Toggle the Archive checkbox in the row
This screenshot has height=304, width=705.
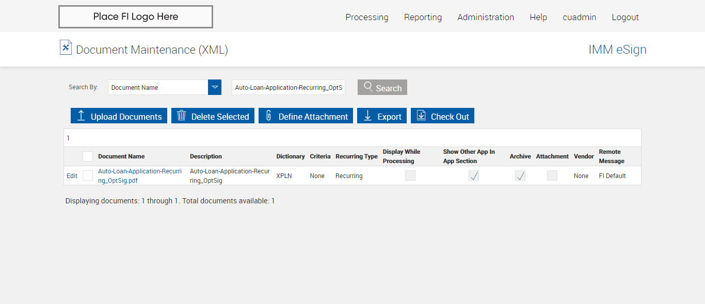pos(520,175)
